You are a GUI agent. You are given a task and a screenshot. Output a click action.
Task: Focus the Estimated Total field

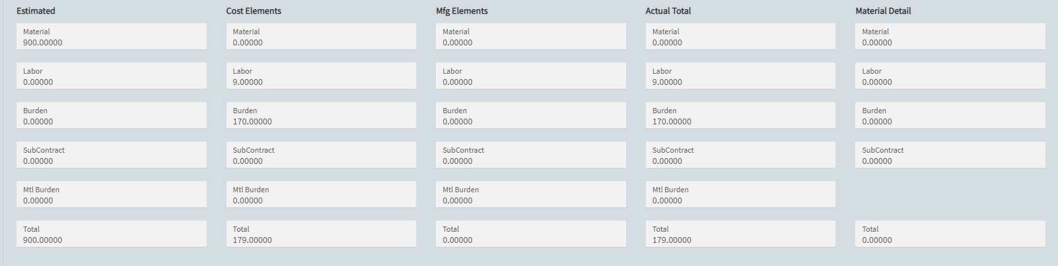111,234
